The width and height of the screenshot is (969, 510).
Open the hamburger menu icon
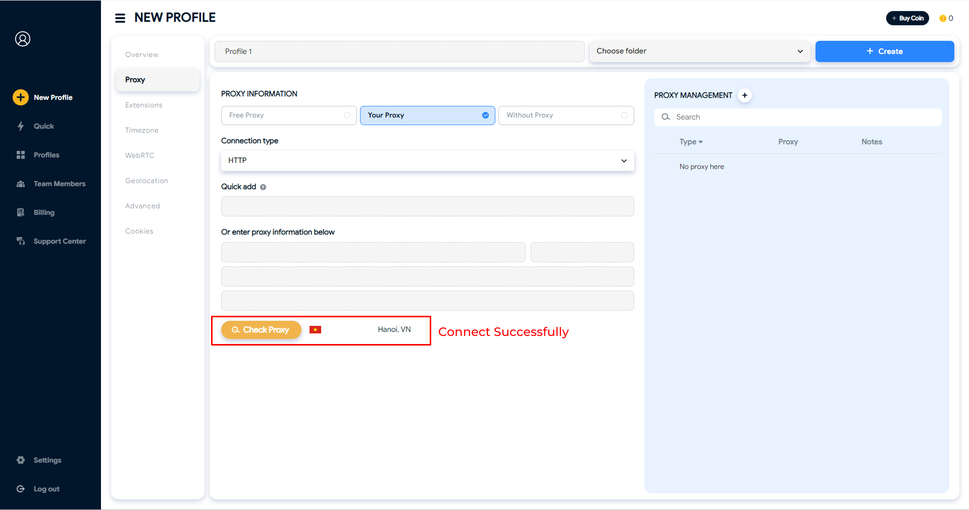[120, 18]
